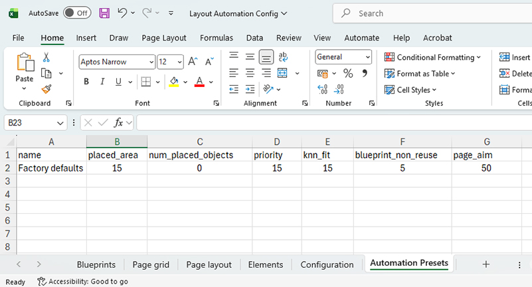Click Merge & Center icon

click(x=282, y=73)
